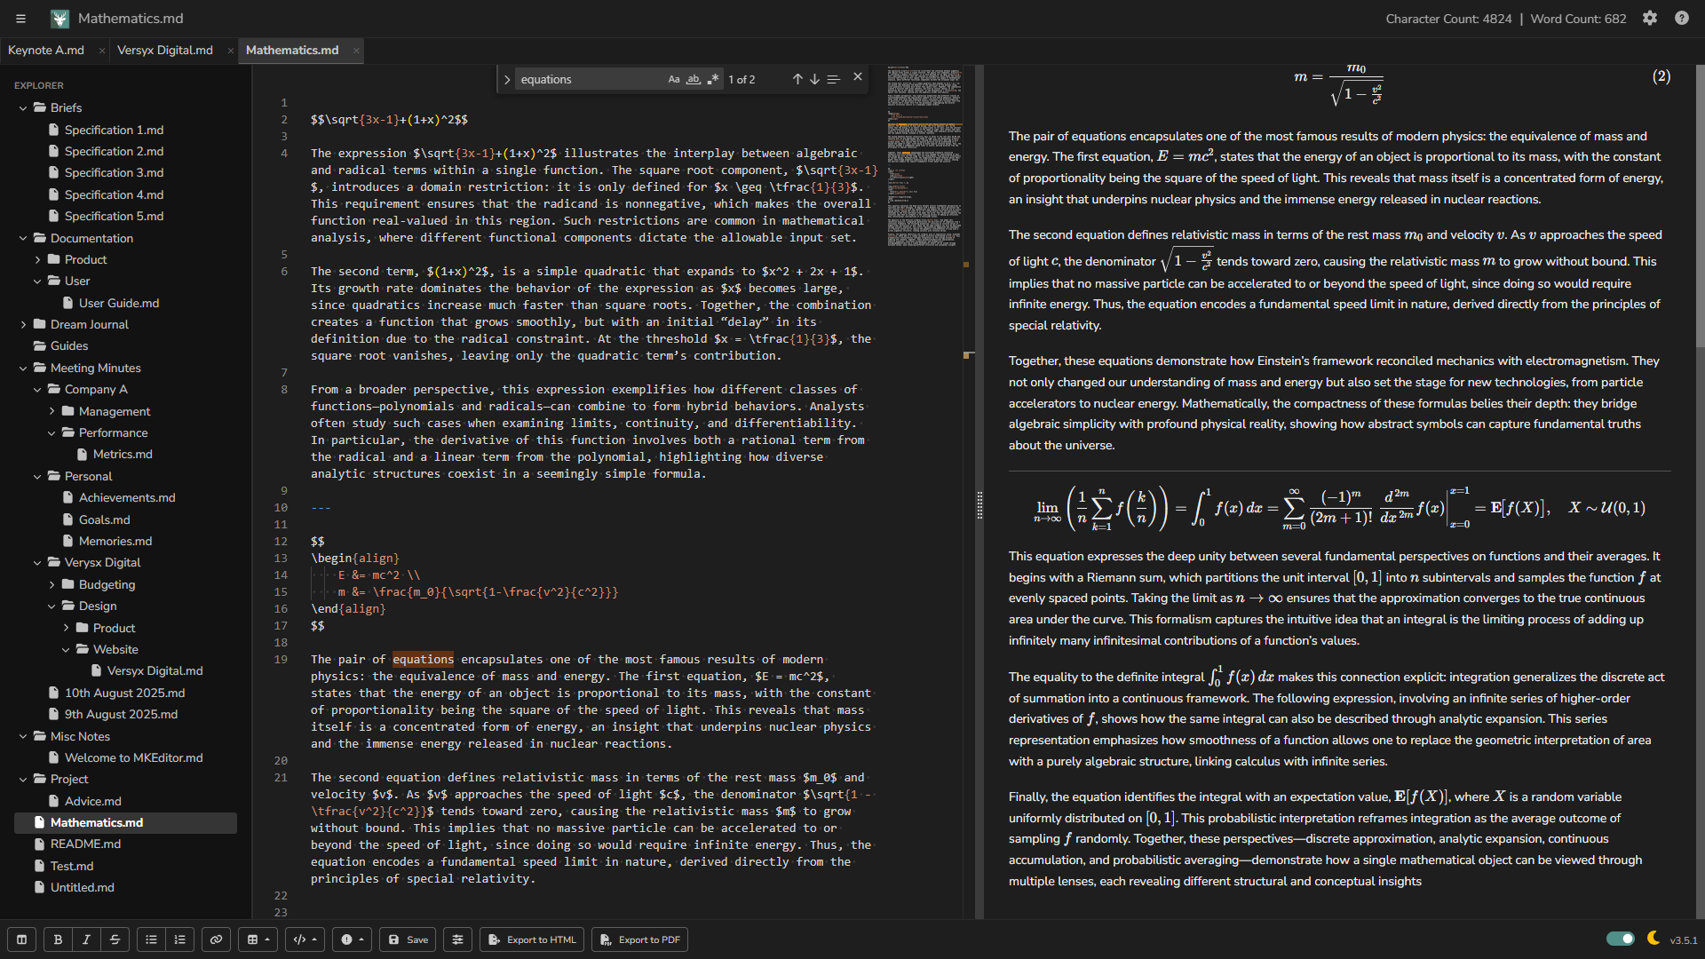1705x959 pixels.
Task: Click Export to PDF button
Action: (640, 939)
